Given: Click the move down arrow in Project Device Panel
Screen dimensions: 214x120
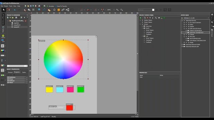Looking at the screenshot, I should pyautogui.click(x=153, y=18).
